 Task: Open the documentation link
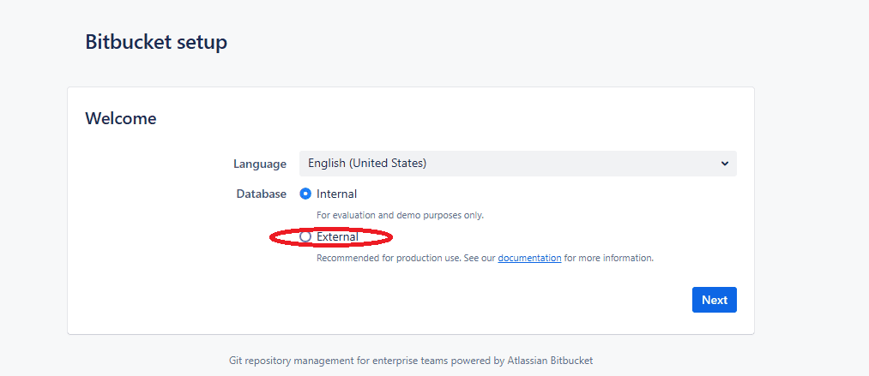pyautogui.click(x=529, y=258)
